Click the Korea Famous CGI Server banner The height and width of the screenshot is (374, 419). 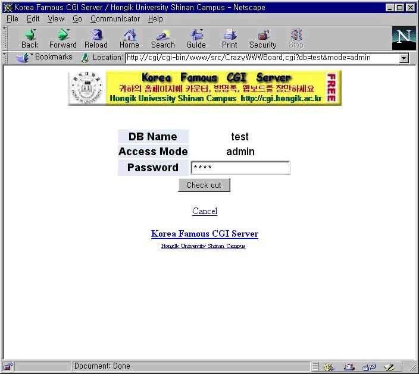205,88
